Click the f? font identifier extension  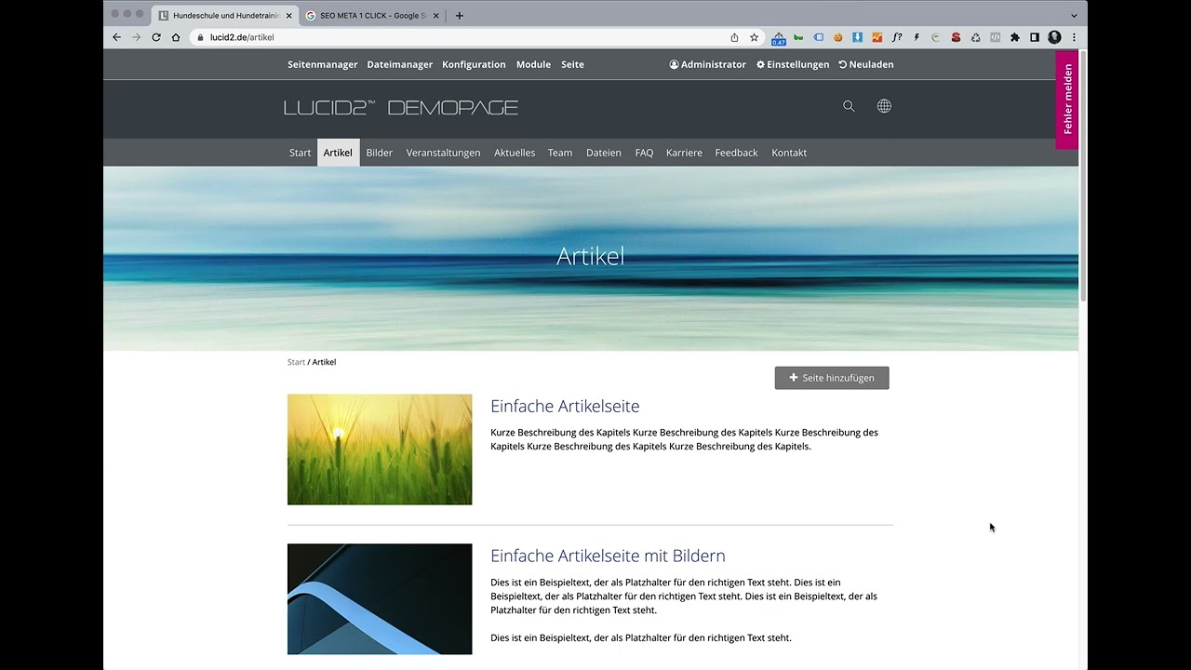coord(897,37)
